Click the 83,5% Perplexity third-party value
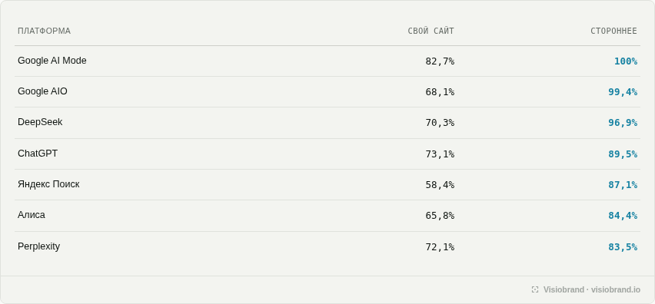Viewport: 655px width, 304px height. tap(623, 247)
